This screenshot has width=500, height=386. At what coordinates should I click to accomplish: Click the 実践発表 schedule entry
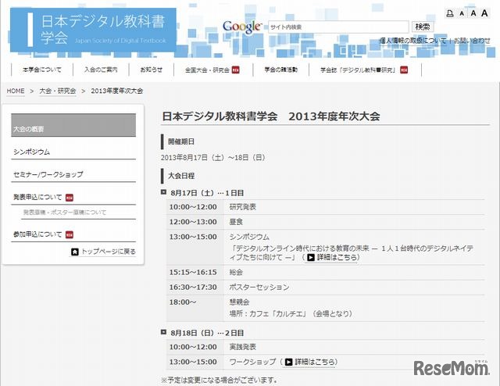[243, 347]
